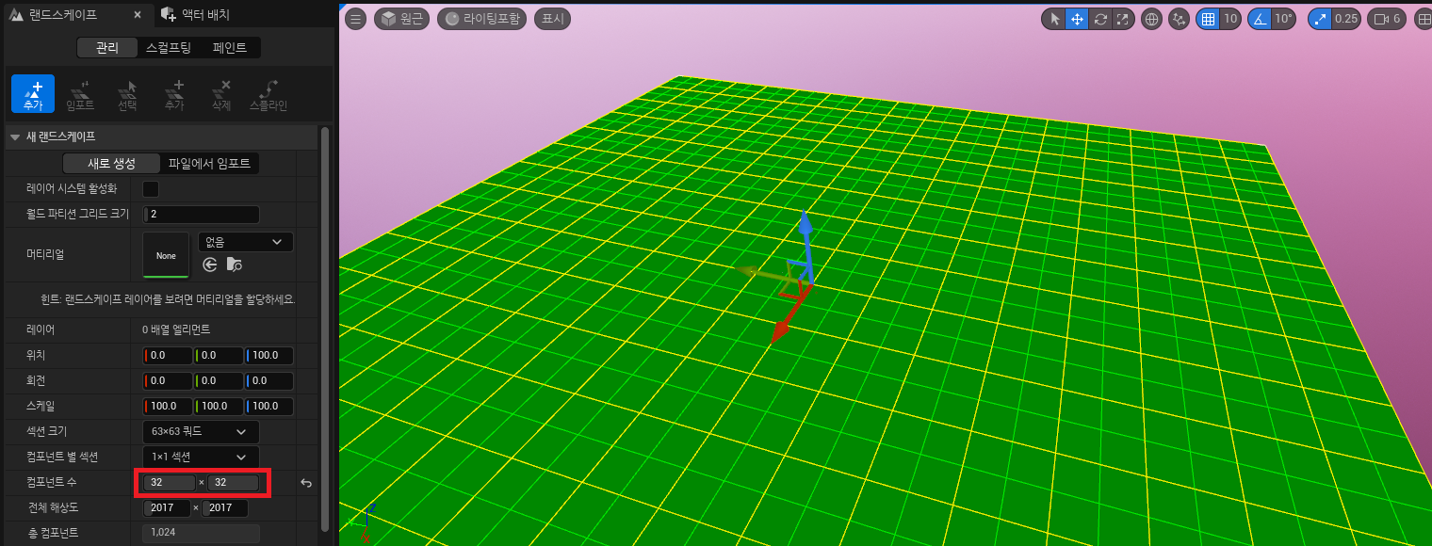This screenshot has height=546, width=1432.
Task: Activate the scale gizmo tool
Action: (1123, 19)
